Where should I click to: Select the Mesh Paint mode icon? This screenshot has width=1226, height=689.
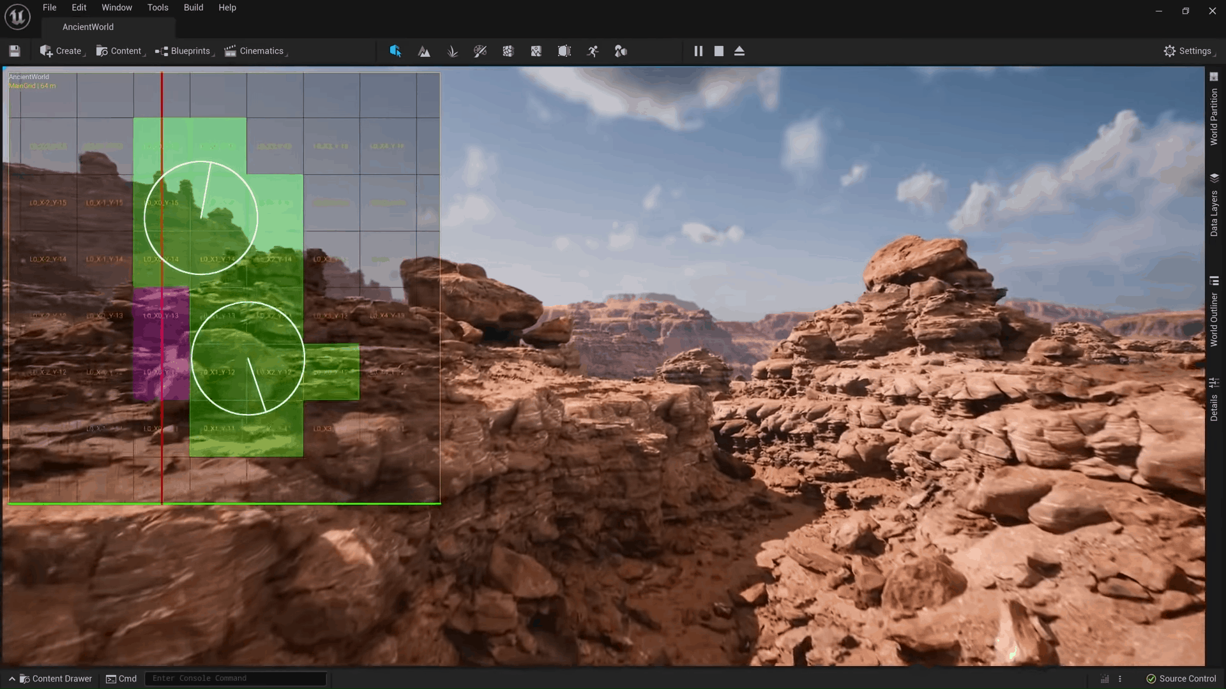point(480,51)
